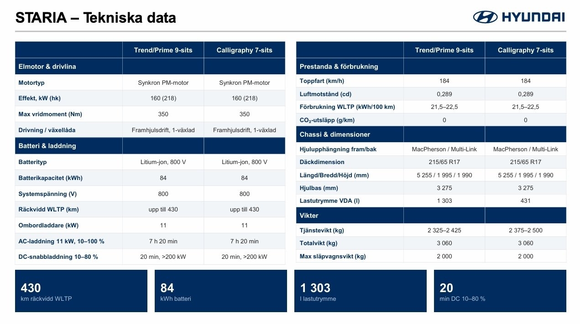
Task: Click the "DC-snabbladdning 10–80 %" row label
Action: (58, 257)
